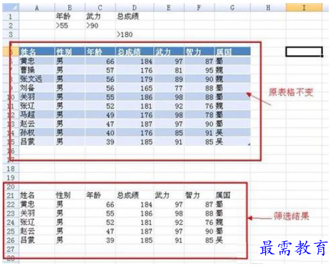Click 孙权's 属国 cell '吴'
The image size is (333, 267).
tap(232, 133)
